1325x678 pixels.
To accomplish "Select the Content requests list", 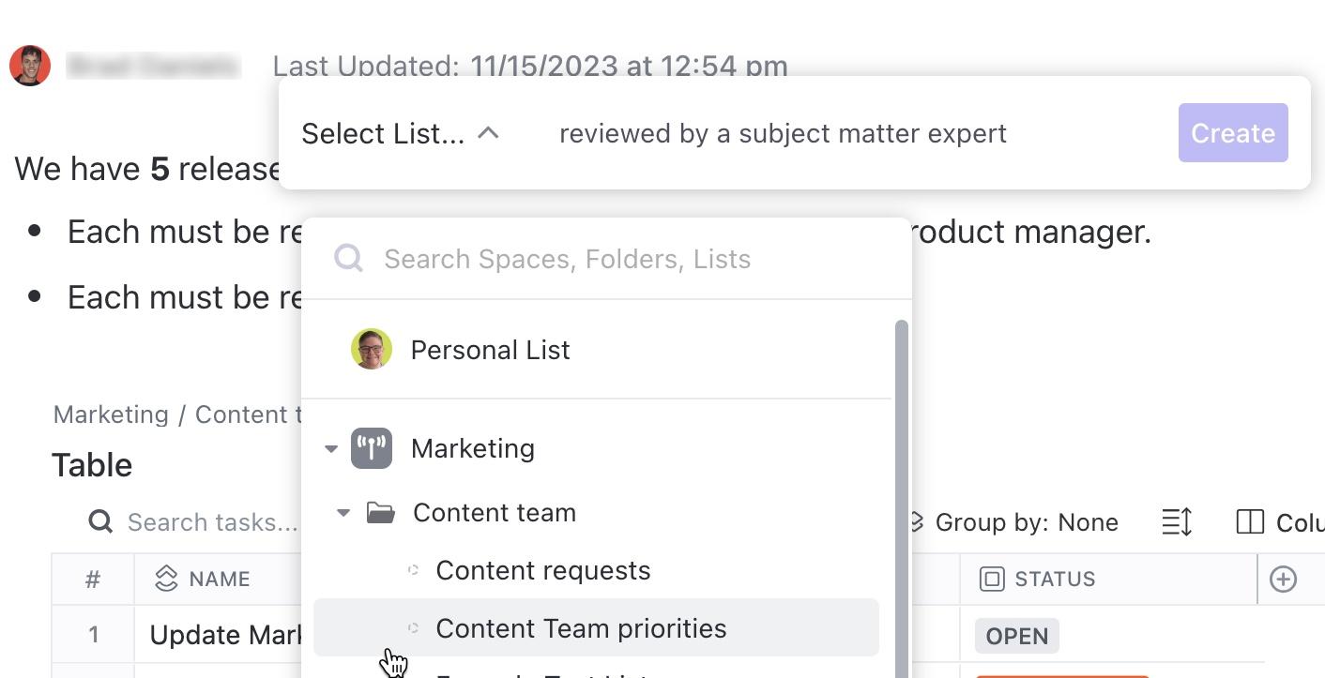I will 542,570.
